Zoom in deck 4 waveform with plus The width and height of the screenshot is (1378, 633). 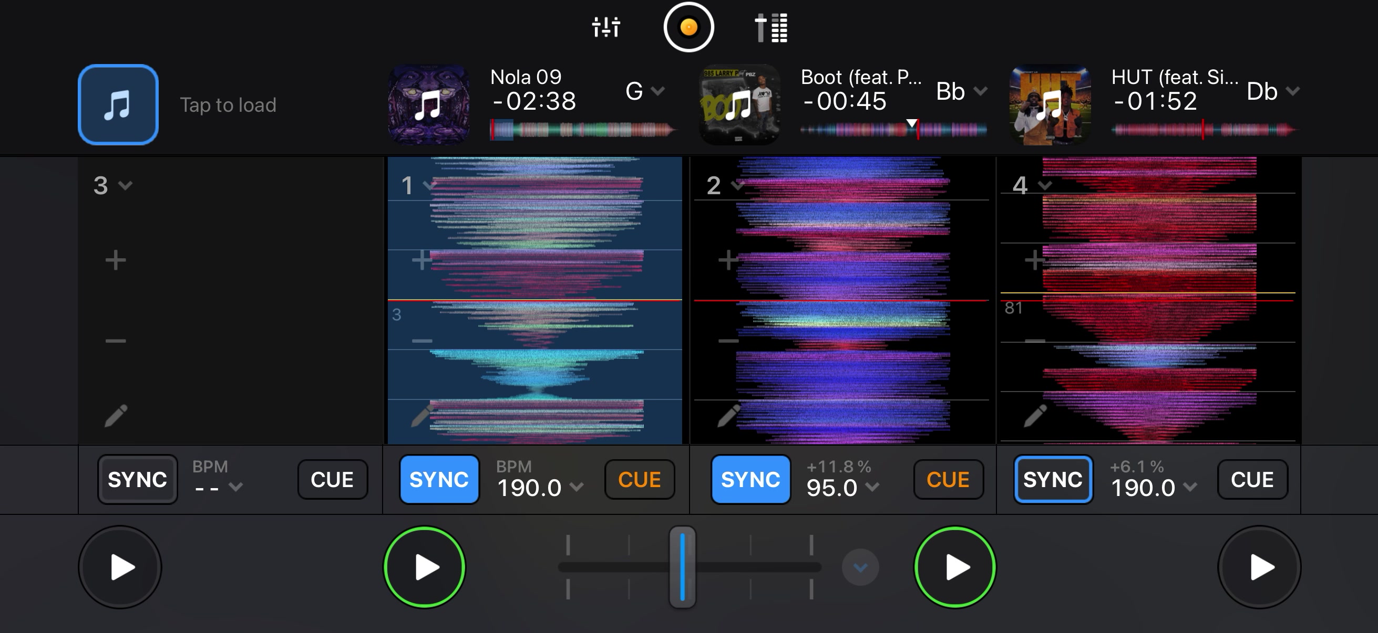[x=1034, y=261]
